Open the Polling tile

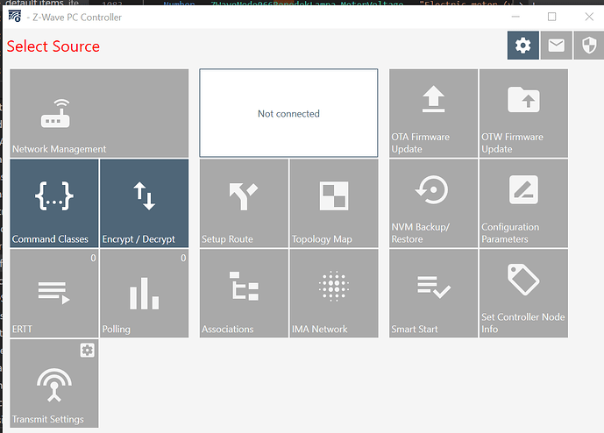tap(144, 294)
